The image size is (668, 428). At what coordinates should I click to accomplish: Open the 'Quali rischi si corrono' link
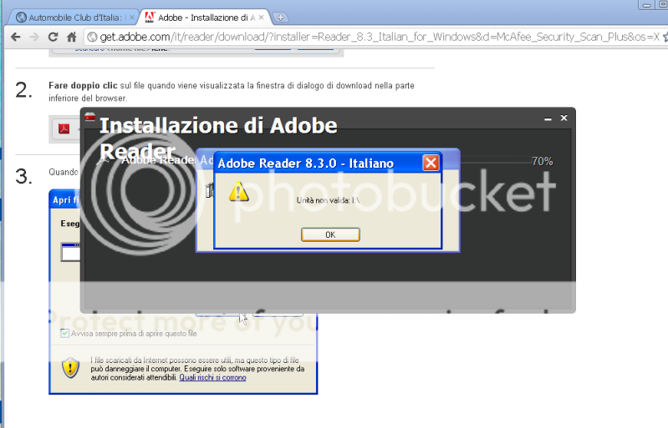pyautogui.click(x=212, y=377)
